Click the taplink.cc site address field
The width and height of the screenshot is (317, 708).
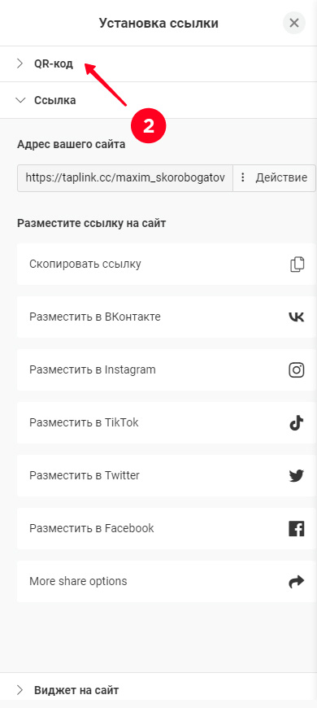[x=125, y=178]
